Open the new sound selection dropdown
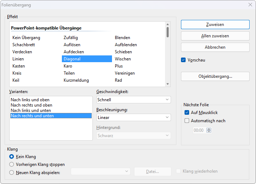 tap(101, 172)
